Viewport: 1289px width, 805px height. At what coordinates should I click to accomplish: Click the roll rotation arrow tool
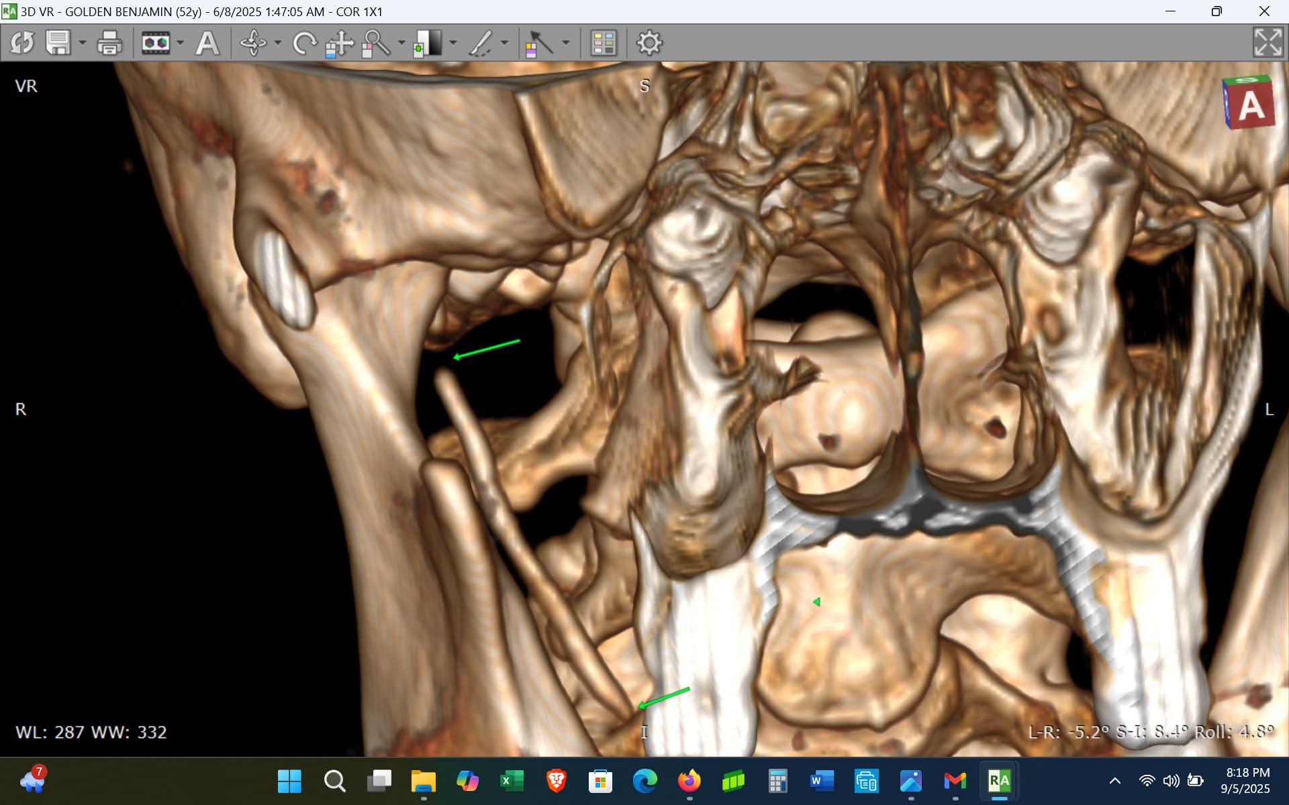[x=304, y=44]
